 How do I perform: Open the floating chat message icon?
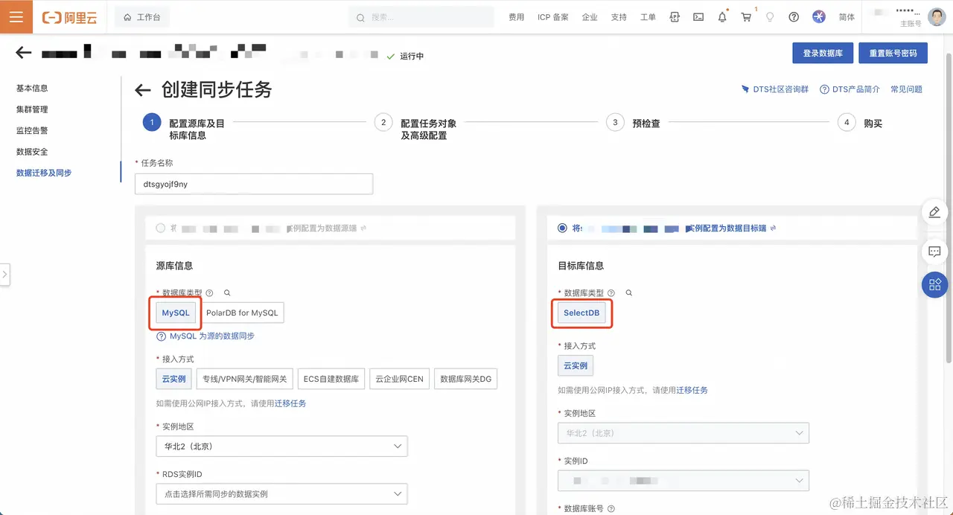click(934, 252)
